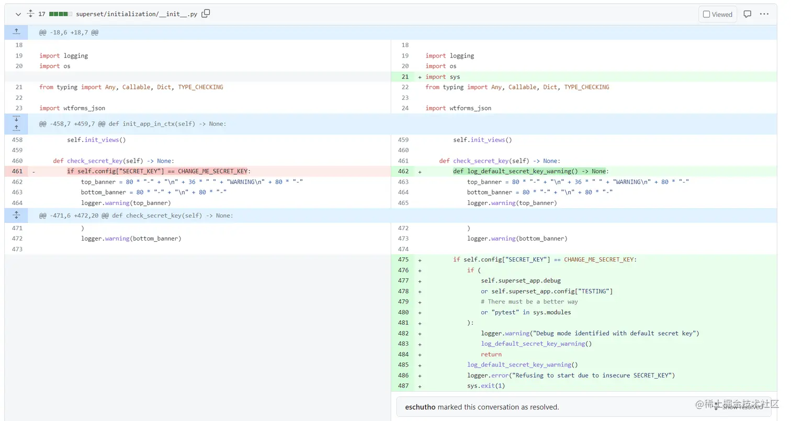Expand down arrow above the -458,7 hunk
The width and height of the screenshot is (791, 421).
pyautogui.click(x=16, y=119)
